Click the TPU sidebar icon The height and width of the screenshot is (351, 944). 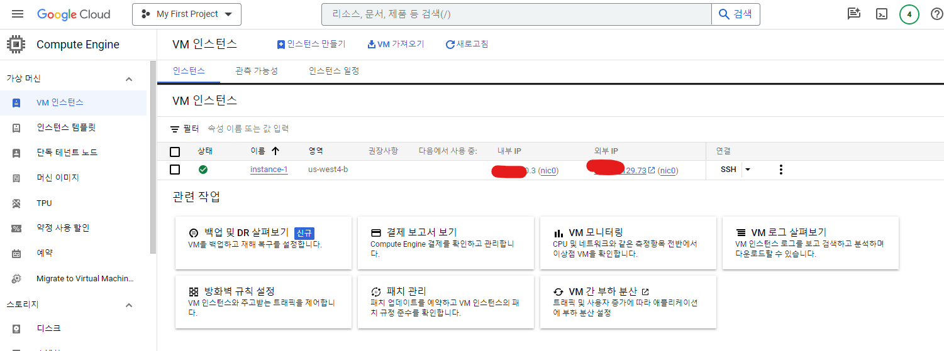16,203
